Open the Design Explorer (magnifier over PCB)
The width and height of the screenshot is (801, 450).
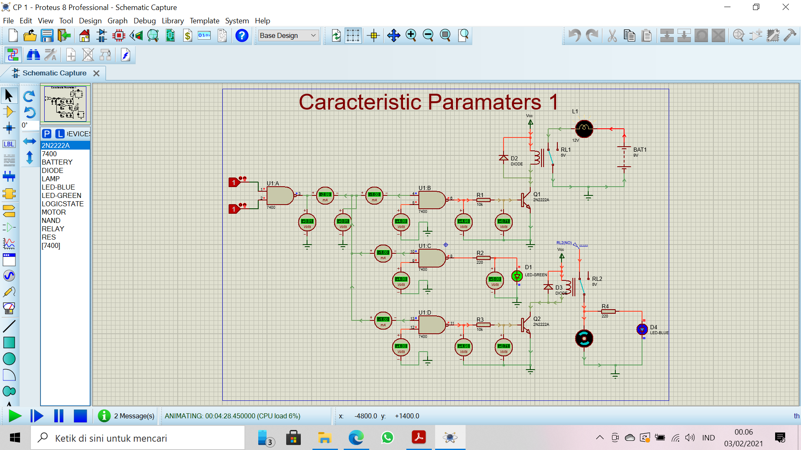pos(153,35)
